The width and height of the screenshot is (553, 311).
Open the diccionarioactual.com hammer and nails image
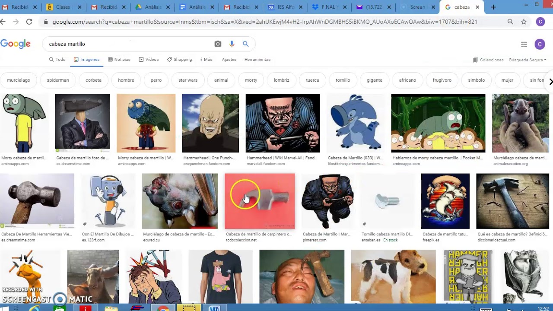click(x=512, y=201)
